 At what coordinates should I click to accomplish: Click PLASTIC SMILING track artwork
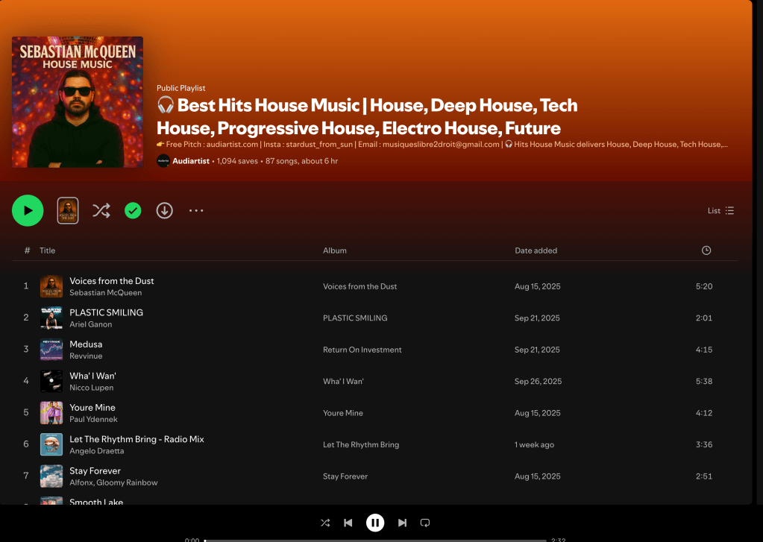(x=51, y=318)
